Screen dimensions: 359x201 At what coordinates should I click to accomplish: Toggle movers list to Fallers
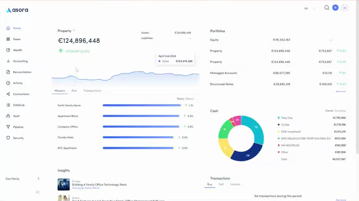189,99
